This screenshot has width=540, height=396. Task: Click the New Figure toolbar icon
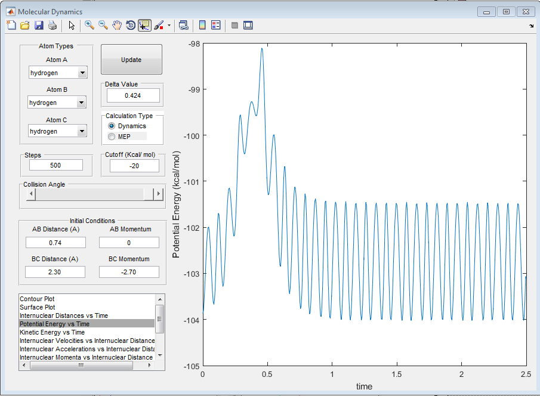11,25
